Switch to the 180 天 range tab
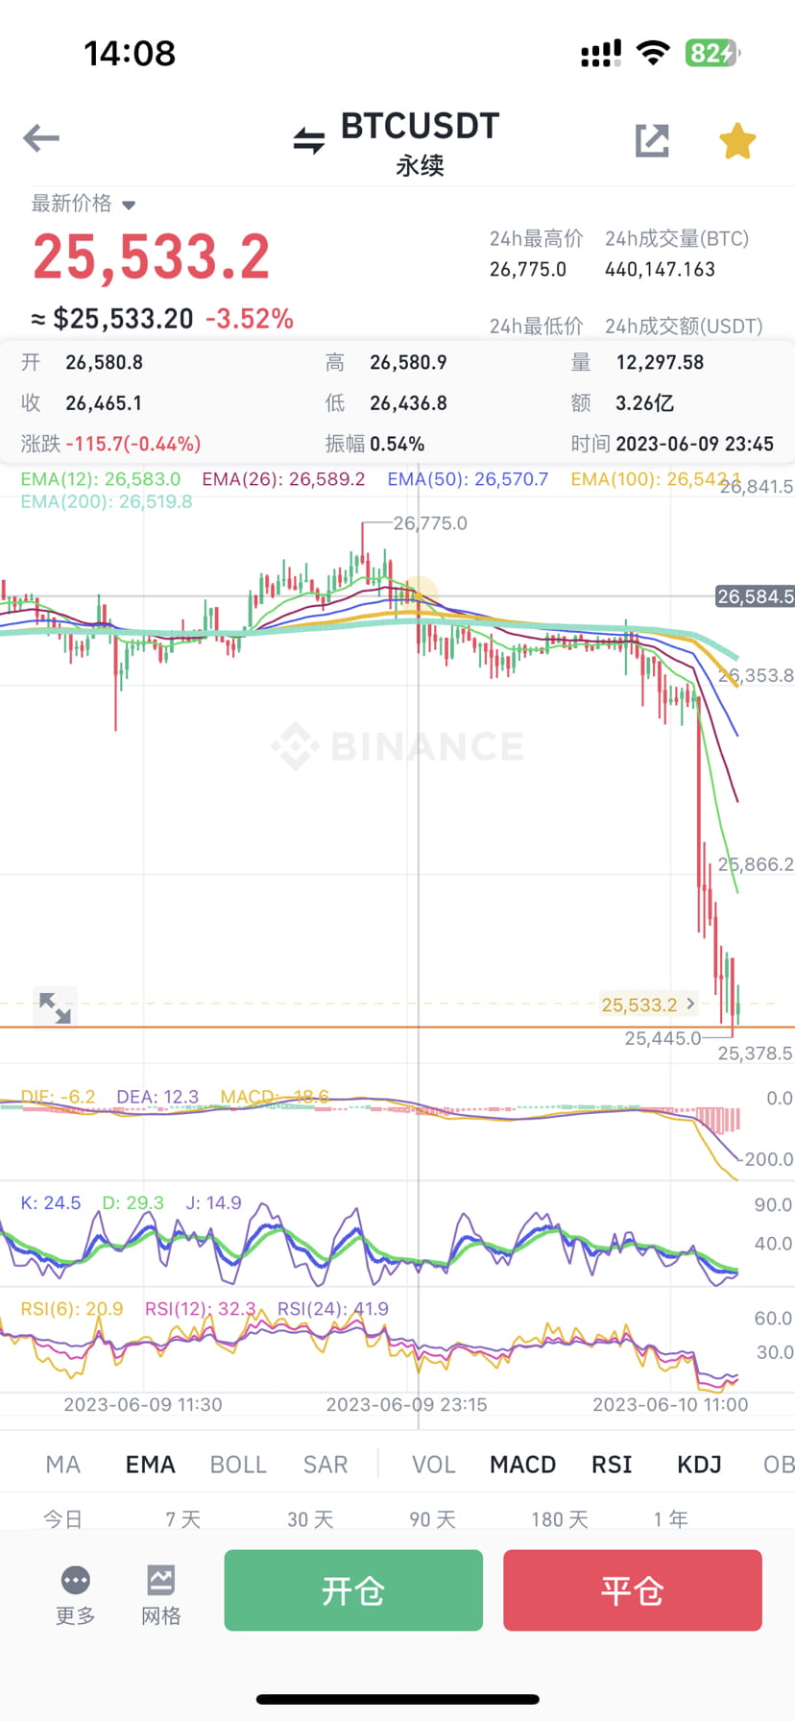Screen dimensions: 795x1721 (560, 1519)
